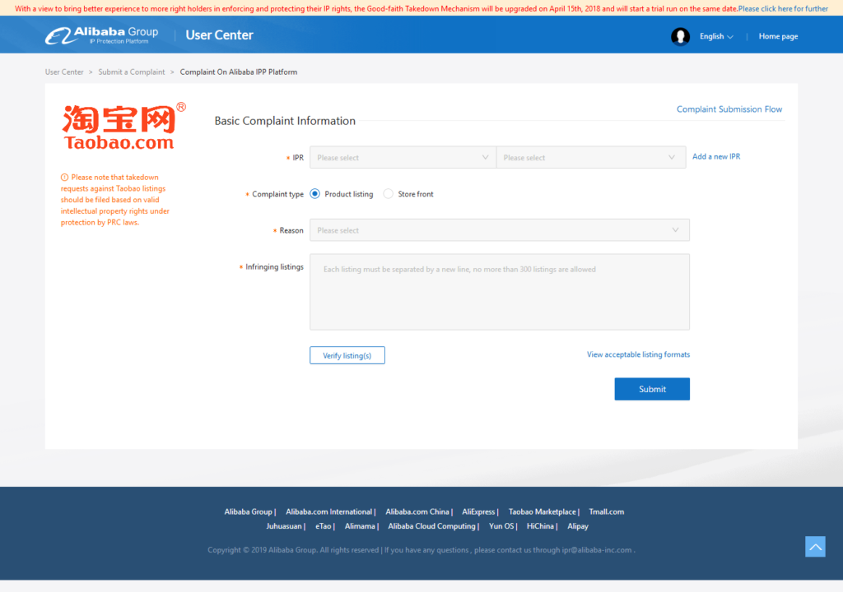Select the Product listing radio button
This screenshot has width=843, height=592.
(315, 194)
